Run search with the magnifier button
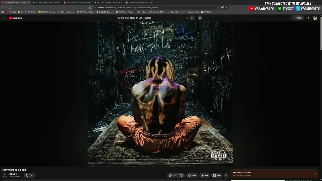This screenshot has height=181, width=322. [192, 18]
